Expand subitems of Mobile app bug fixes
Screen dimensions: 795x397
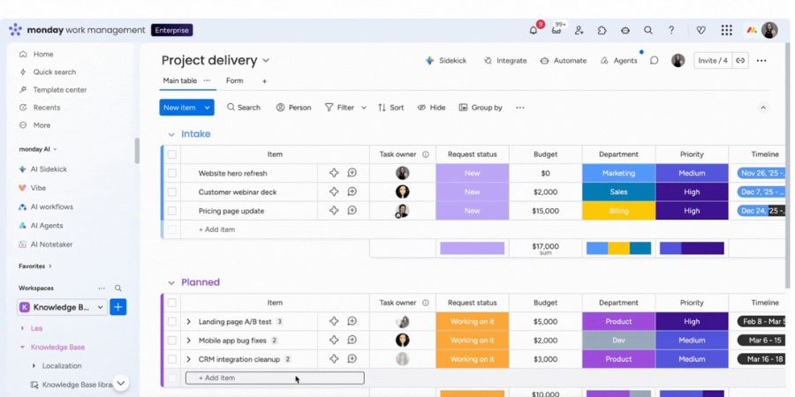tap(189, 341)
